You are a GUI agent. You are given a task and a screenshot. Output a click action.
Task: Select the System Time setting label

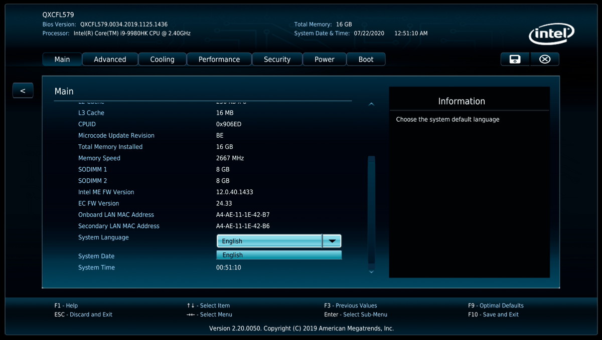(96, 267)
